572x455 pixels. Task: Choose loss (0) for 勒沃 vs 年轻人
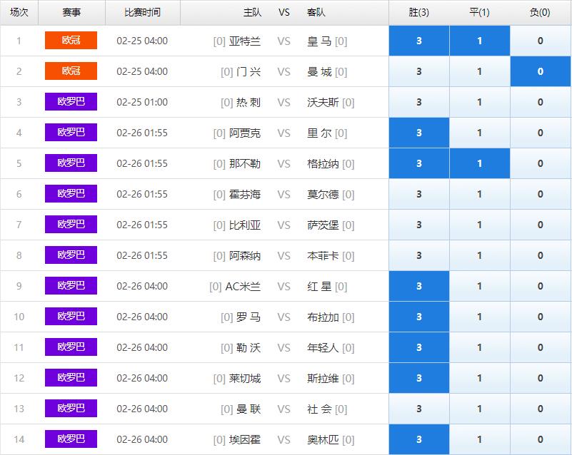[x=541, y=347]
